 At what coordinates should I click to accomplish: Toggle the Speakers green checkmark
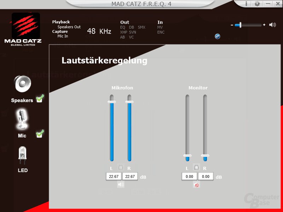coord(40,99)
